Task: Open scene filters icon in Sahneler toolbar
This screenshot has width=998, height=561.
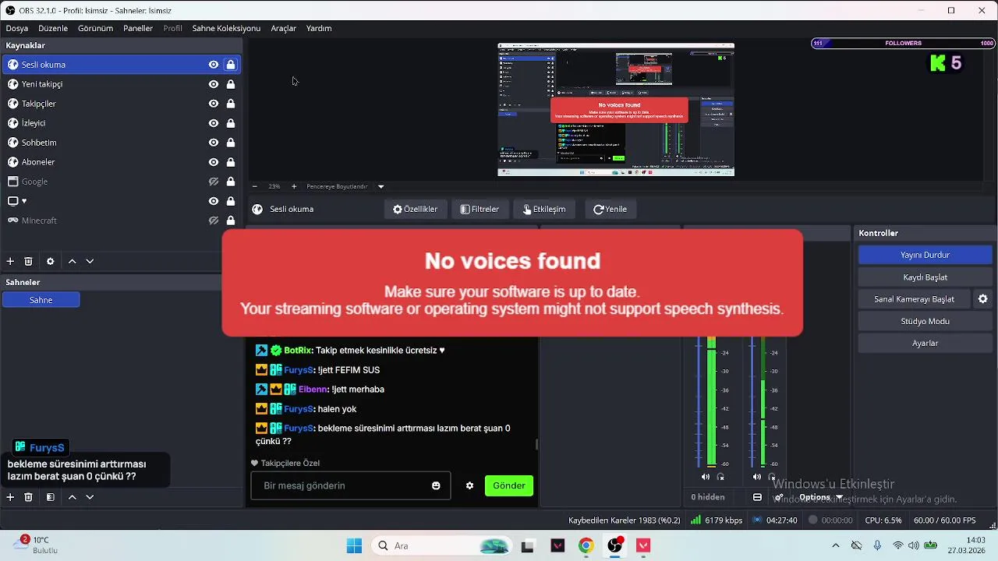Action: [x=50, y=497]
